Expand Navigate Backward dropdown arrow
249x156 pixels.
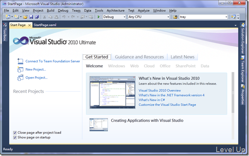coord(87,17)
